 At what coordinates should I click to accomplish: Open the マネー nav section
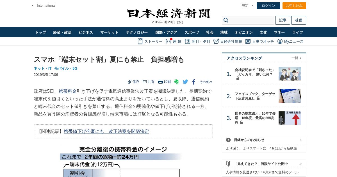tap(279, 32)
